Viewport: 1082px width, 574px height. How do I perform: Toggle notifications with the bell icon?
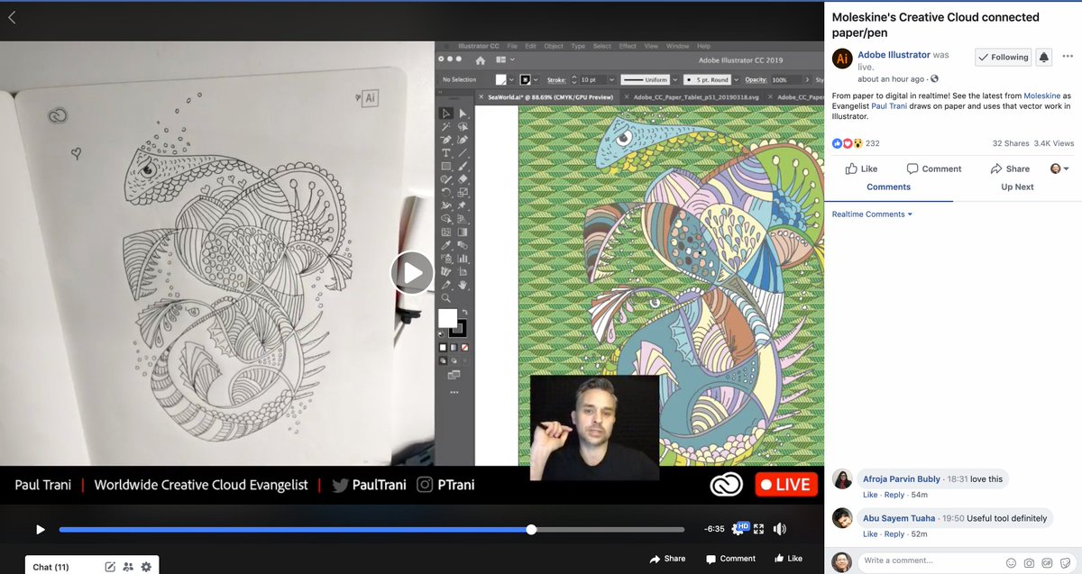[x=1044, y=57]
